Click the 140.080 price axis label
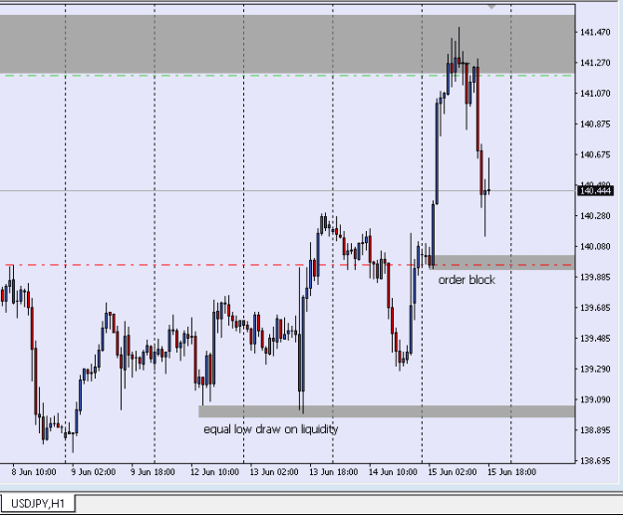 pos(595,247)
